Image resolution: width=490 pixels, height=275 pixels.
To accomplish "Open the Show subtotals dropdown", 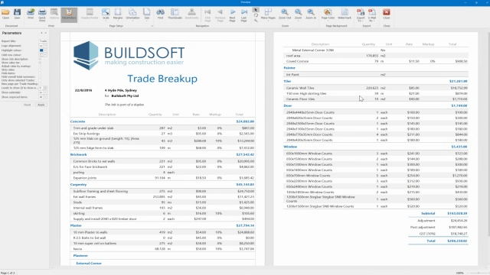I will (x=45, y=92).
